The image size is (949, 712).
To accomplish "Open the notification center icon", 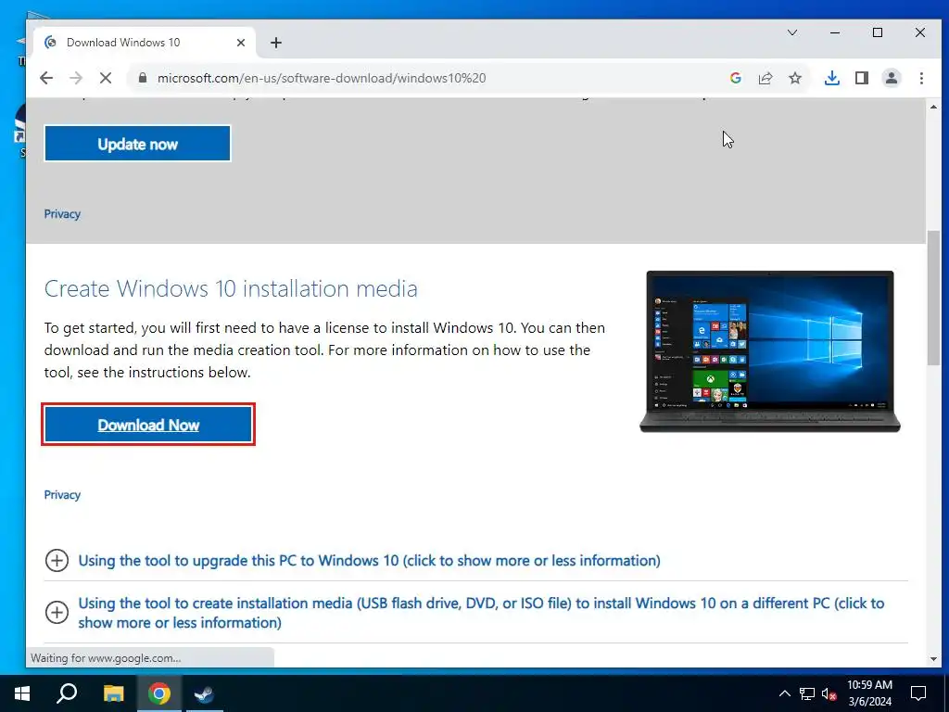I will click(918, 693).
